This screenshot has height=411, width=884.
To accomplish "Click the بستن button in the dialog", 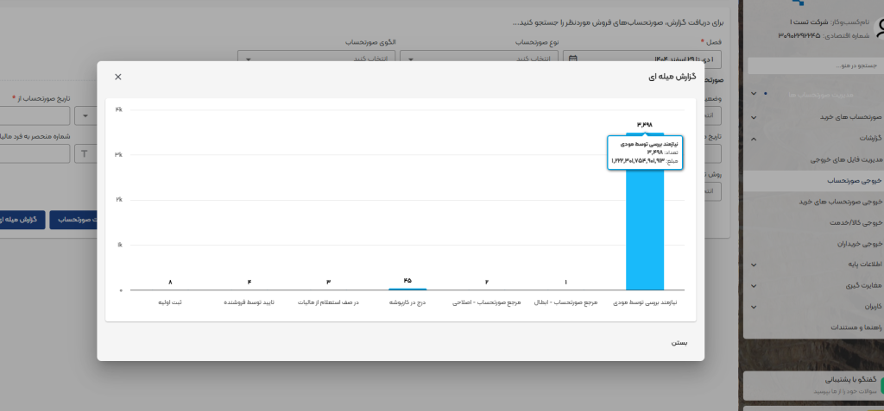I will pyautogui.click(x=679, y=342).
